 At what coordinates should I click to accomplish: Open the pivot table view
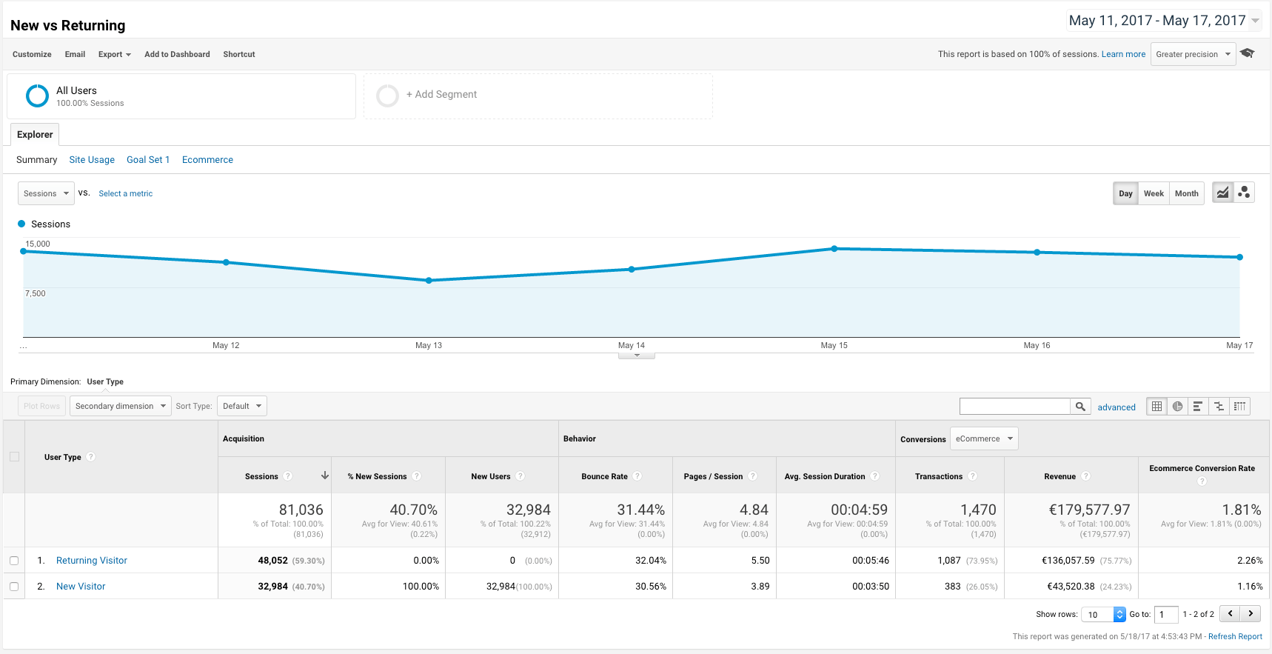click(x=1239, y=406)
